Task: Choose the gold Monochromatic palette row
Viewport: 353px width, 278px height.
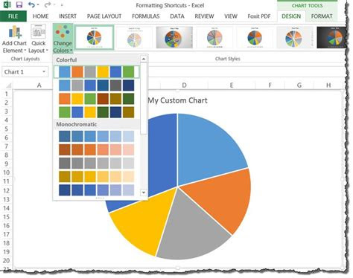Action: coord(97,177)
